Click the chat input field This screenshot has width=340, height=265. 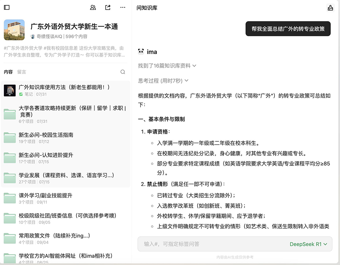point(212,244)
